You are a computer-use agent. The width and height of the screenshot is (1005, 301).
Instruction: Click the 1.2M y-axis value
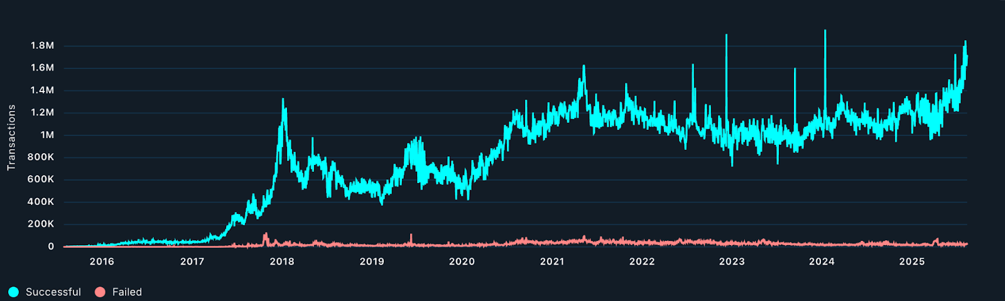(x=43, y=113)
